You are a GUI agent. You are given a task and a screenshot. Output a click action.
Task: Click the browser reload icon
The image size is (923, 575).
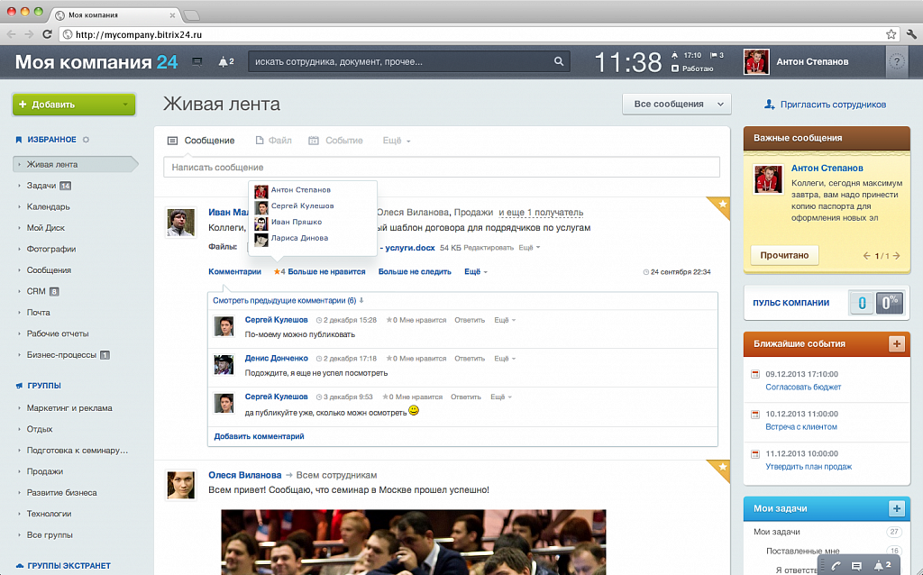pos(47,34)
